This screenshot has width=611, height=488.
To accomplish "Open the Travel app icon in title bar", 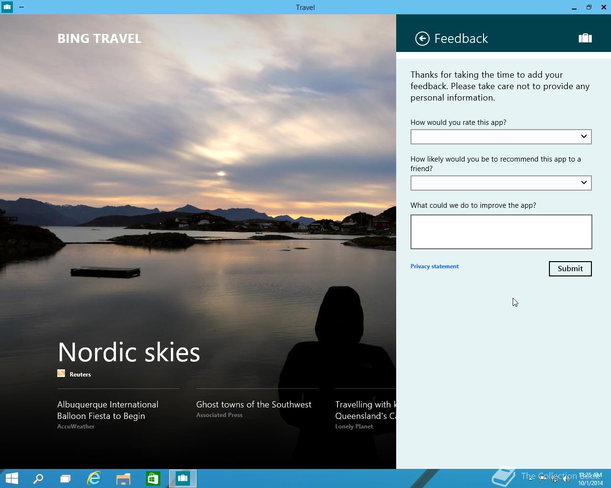I will pyautogui.click(x=7, y=7).
